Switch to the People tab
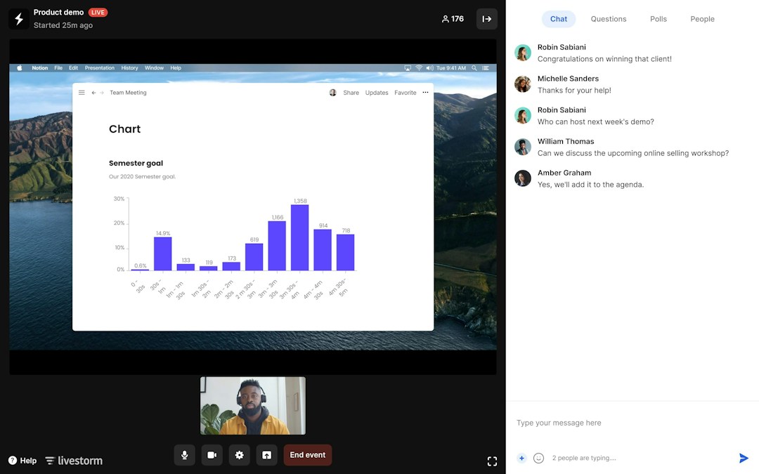759x474 pixels. [702, 19]
